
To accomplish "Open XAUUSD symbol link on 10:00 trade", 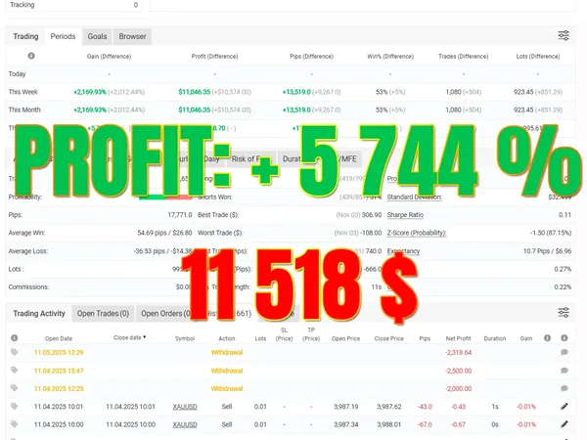I will [185, 424].
